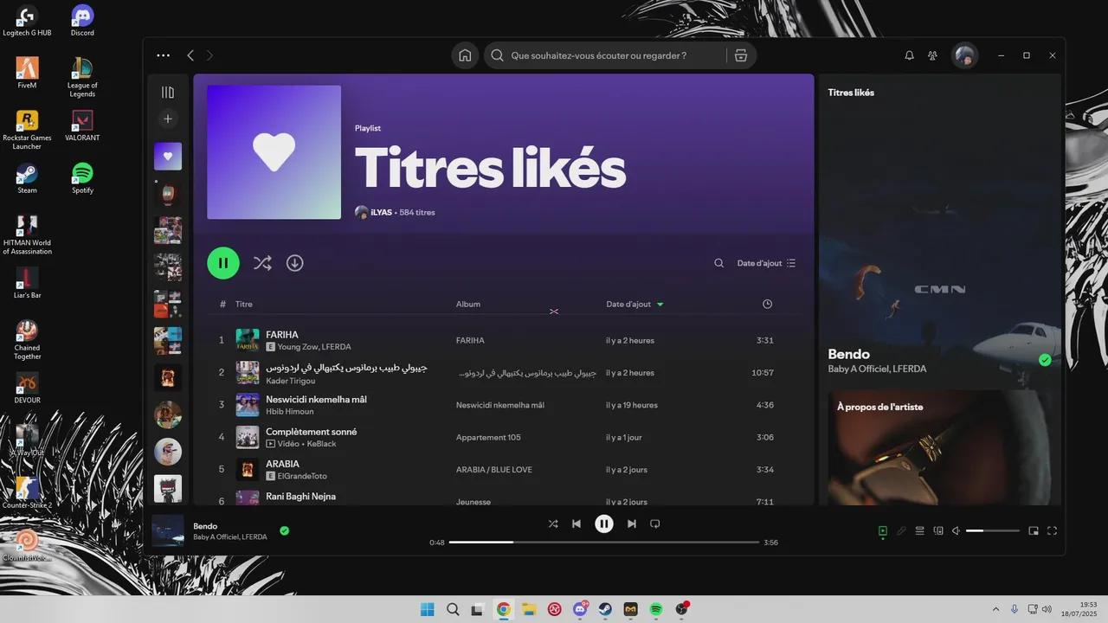1108x623 pixels.
Task: Adjust the volume slider
Action: [x=992, y=530]
